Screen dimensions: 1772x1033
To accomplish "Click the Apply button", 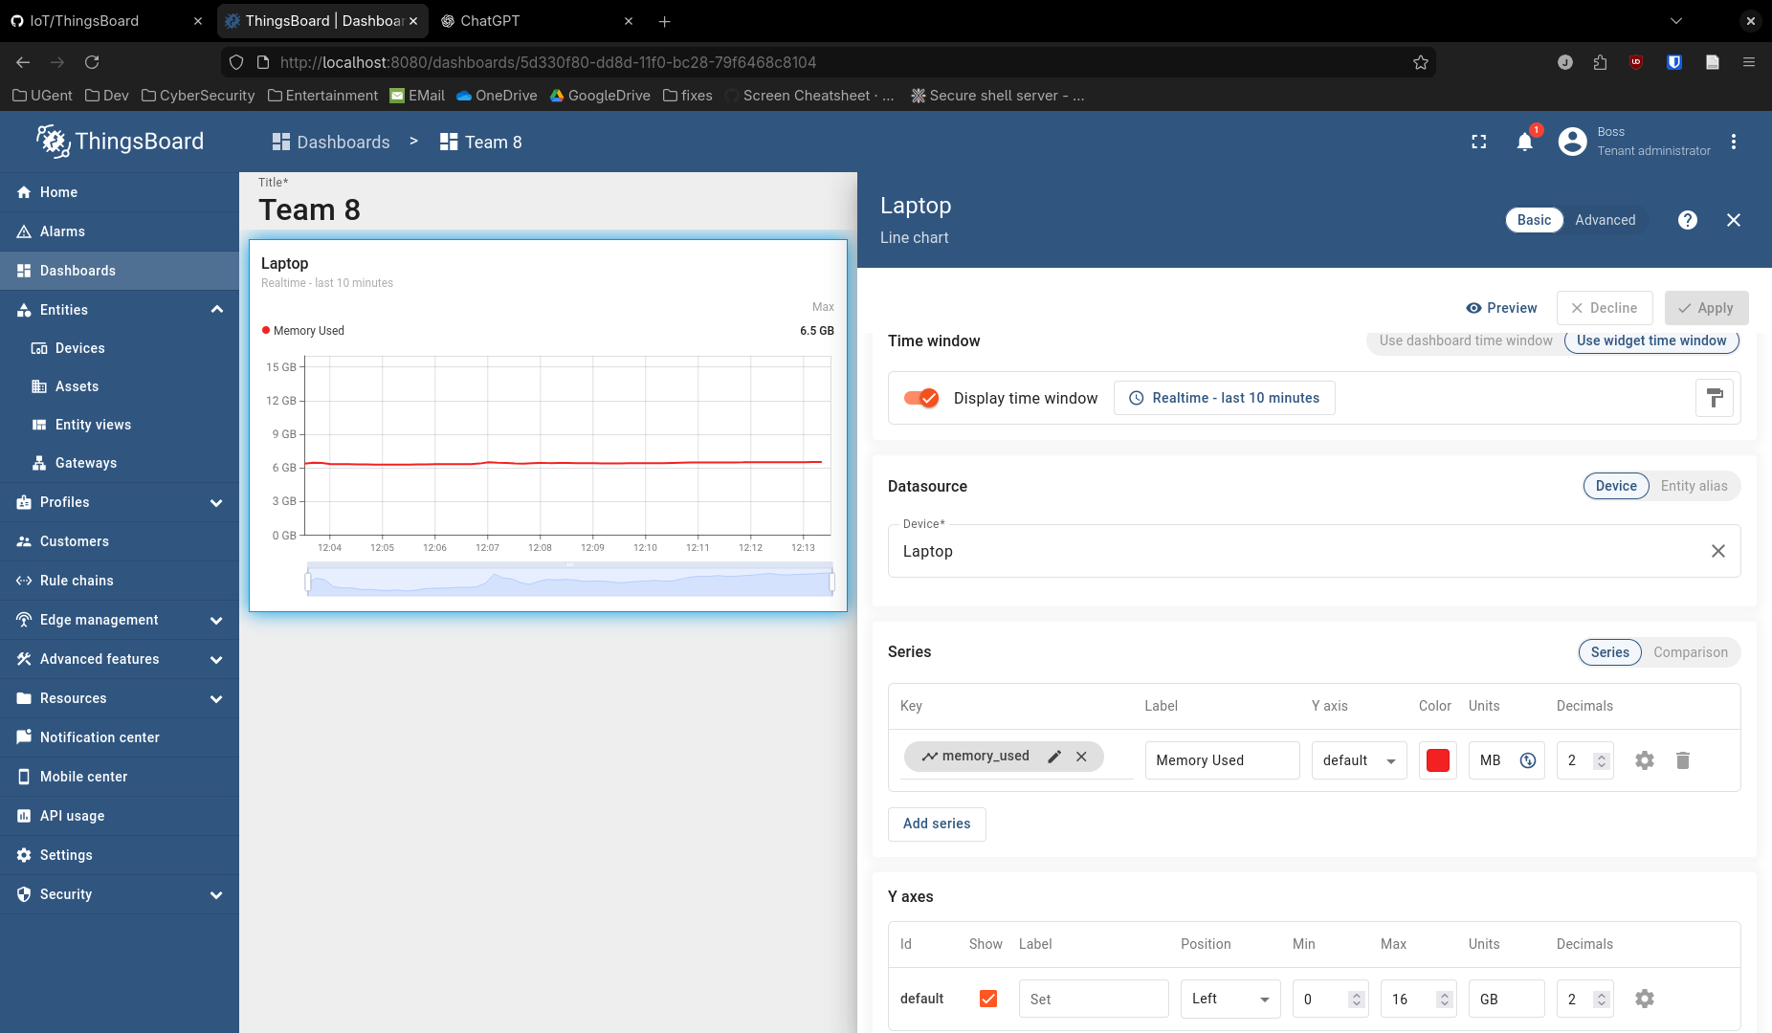I will pos(1706,308).
